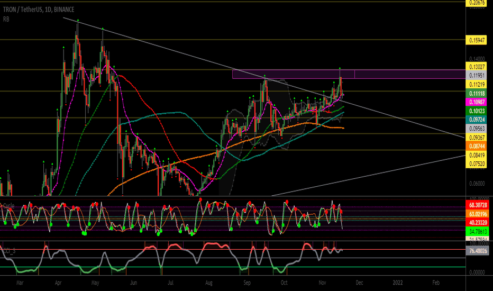Click the red 68.30728 Cycle value label
The image size is (493, 291).
pyautogui.click(x=477, y=205)
